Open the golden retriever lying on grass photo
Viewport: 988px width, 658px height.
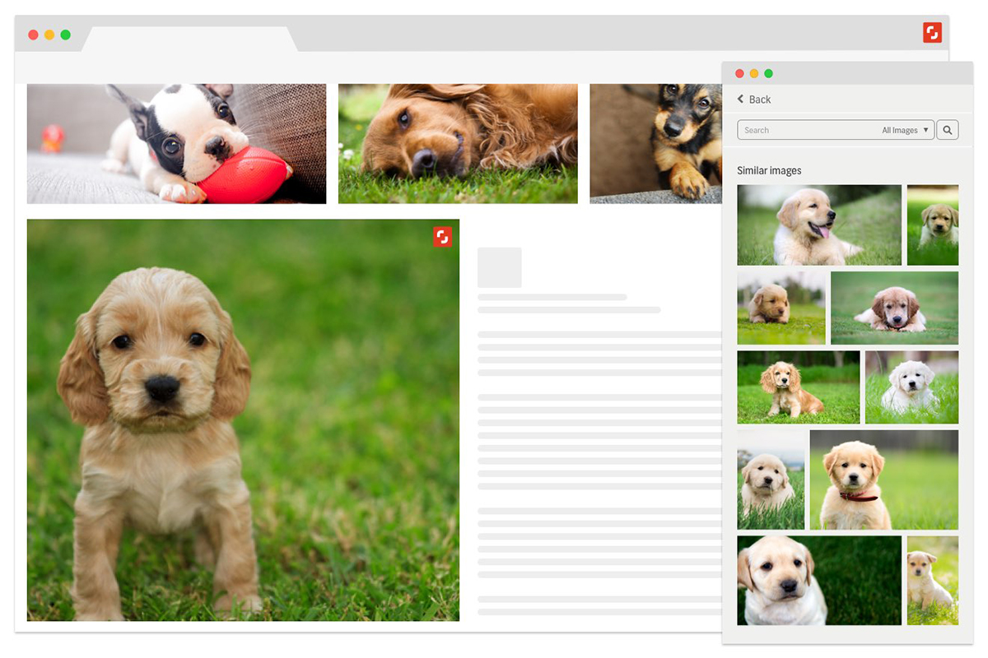pyautogui.click(x=458, y=143)
